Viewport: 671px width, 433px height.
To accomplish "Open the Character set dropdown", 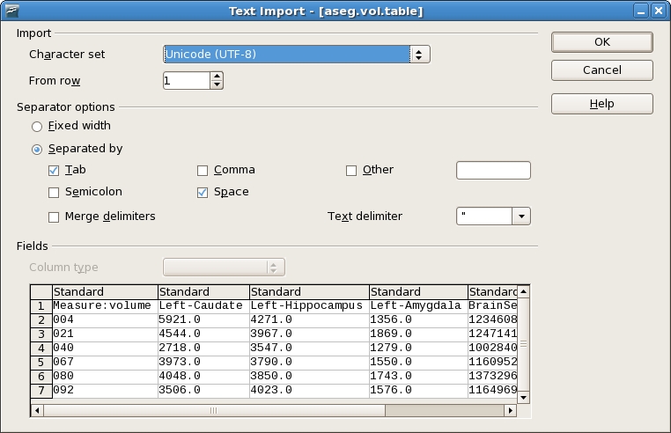I will tap(420, 55).
